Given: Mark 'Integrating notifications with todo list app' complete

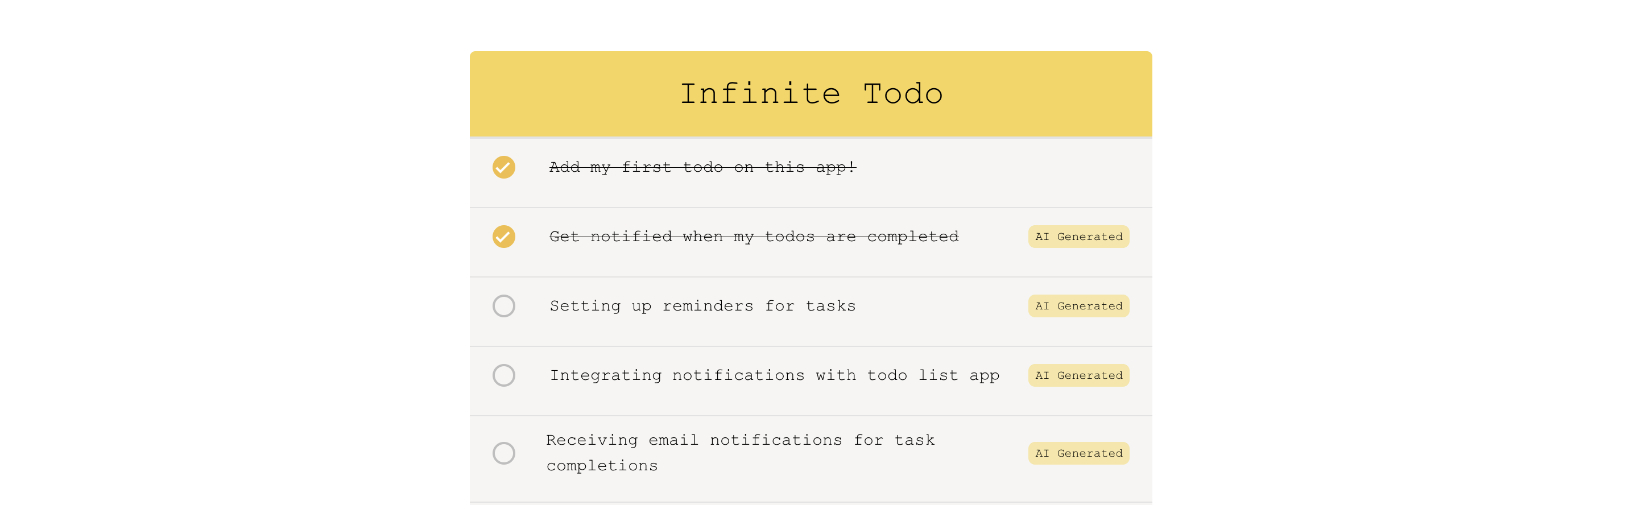Looking at the screenshot, I should (503, 375).
